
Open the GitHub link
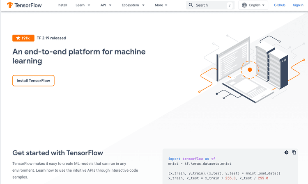coord(279,5)
